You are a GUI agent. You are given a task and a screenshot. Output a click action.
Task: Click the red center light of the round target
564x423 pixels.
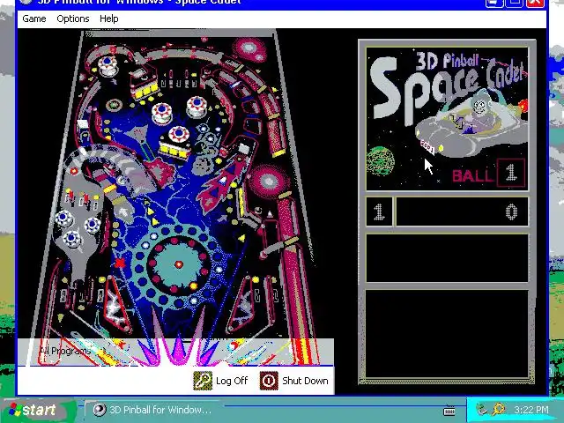[x=178, y=264]
